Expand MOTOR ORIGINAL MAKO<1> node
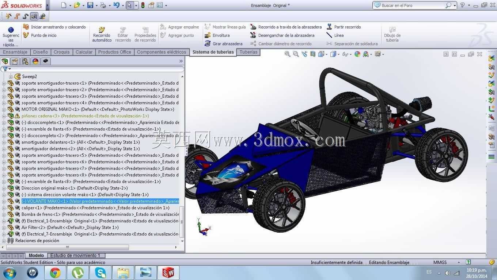Image resolution: width=497 pixels, height=280 pixels. pos(4,109)
